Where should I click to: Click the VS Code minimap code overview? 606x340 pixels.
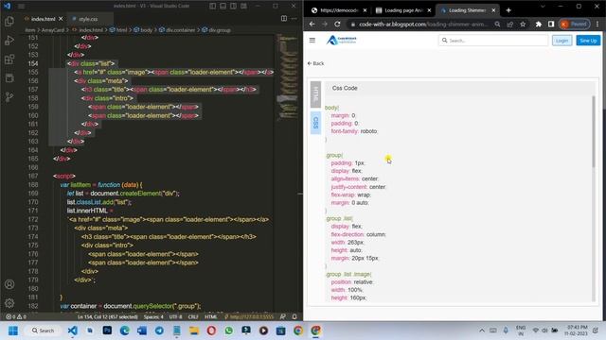tap(287, 77)
